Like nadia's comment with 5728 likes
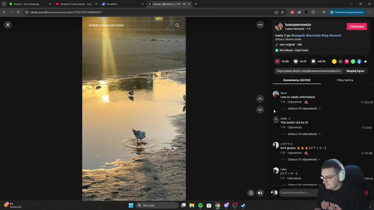Viewport: 374px width, 210px height. pyautogui.click(x=363, y=128)
